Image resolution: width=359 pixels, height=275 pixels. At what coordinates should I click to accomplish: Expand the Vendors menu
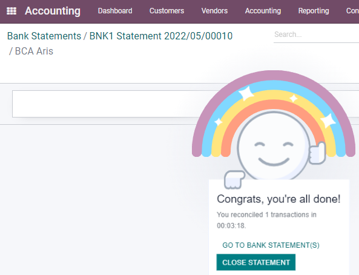click(x=214, y=11)
